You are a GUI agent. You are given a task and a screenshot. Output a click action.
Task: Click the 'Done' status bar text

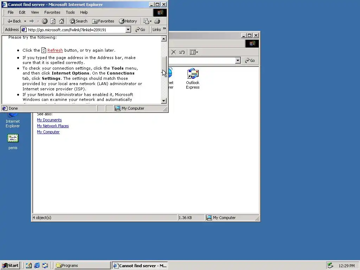coord(13,108)
